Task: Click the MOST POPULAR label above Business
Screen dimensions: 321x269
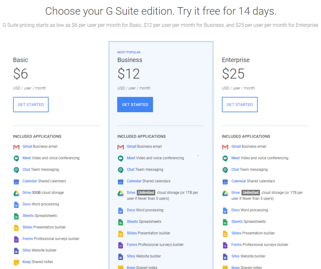Action: (x=129, y=52)
